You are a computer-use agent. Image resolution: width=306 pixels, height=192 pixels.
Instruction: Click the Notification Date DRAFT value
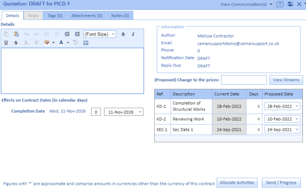[204, 58]
